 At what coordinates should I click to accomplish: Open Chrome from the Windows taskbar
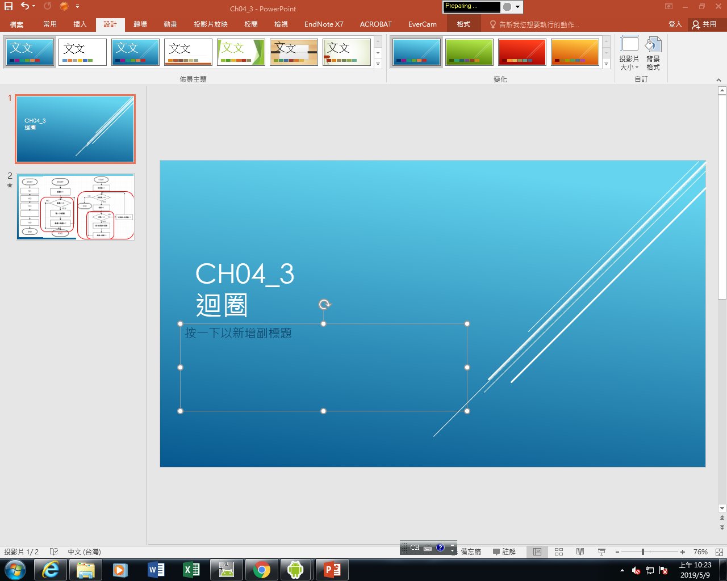pyautogui.click(x=261, y=570)
